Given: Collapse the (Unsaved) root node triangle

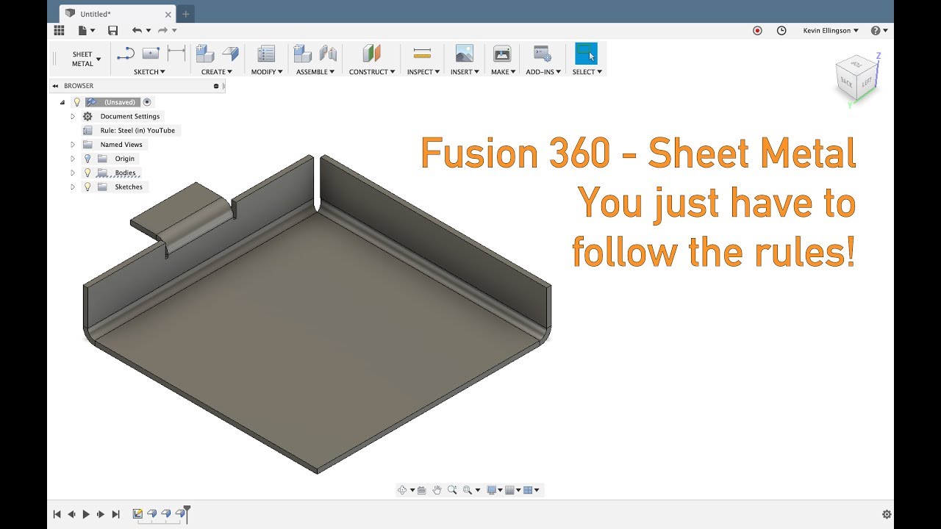Looking at the screenshot, I should point(62,102).
